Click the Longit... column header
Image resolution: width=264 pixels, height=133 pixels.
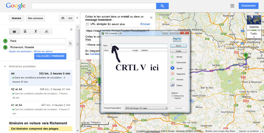point(136,50)
